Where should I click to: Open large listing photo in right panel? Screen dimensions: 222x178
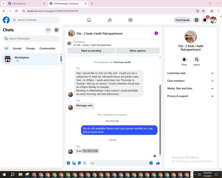190,36
